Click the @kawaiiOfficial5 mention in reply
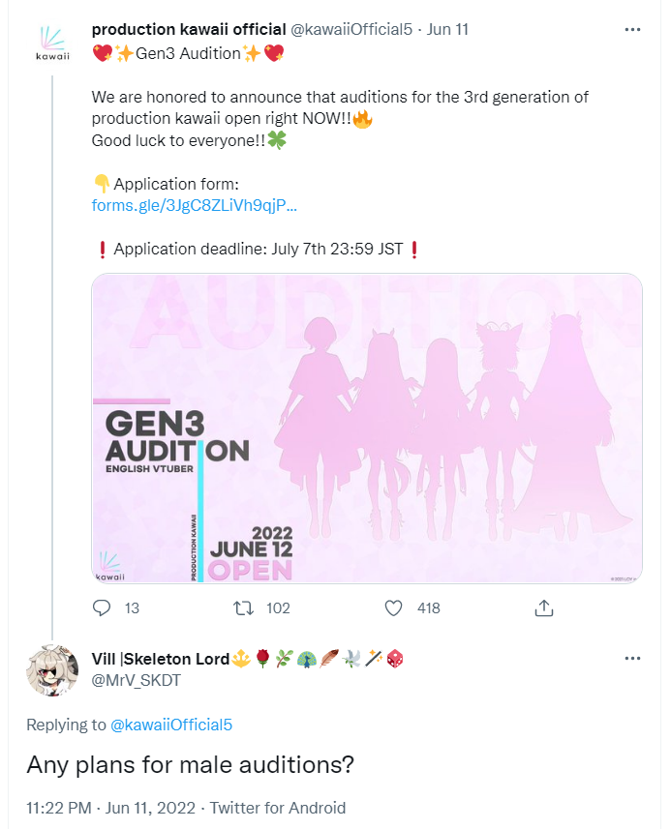Image resolution: width=671 pixels, height=829 pixels. 171,725
